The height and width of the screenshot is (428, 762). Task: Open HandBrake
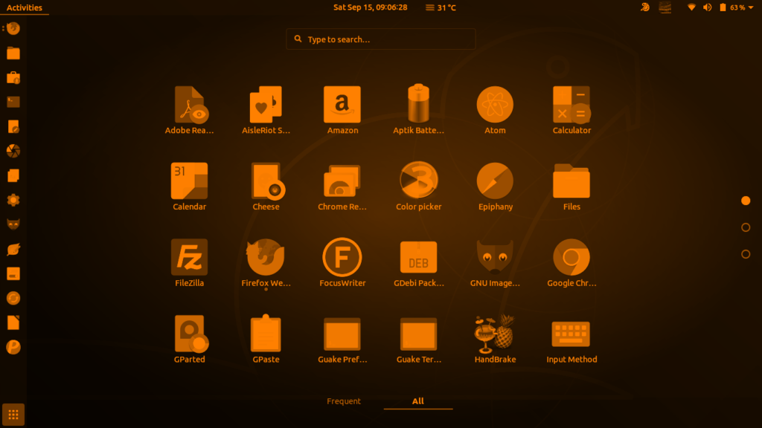(495, 339)
